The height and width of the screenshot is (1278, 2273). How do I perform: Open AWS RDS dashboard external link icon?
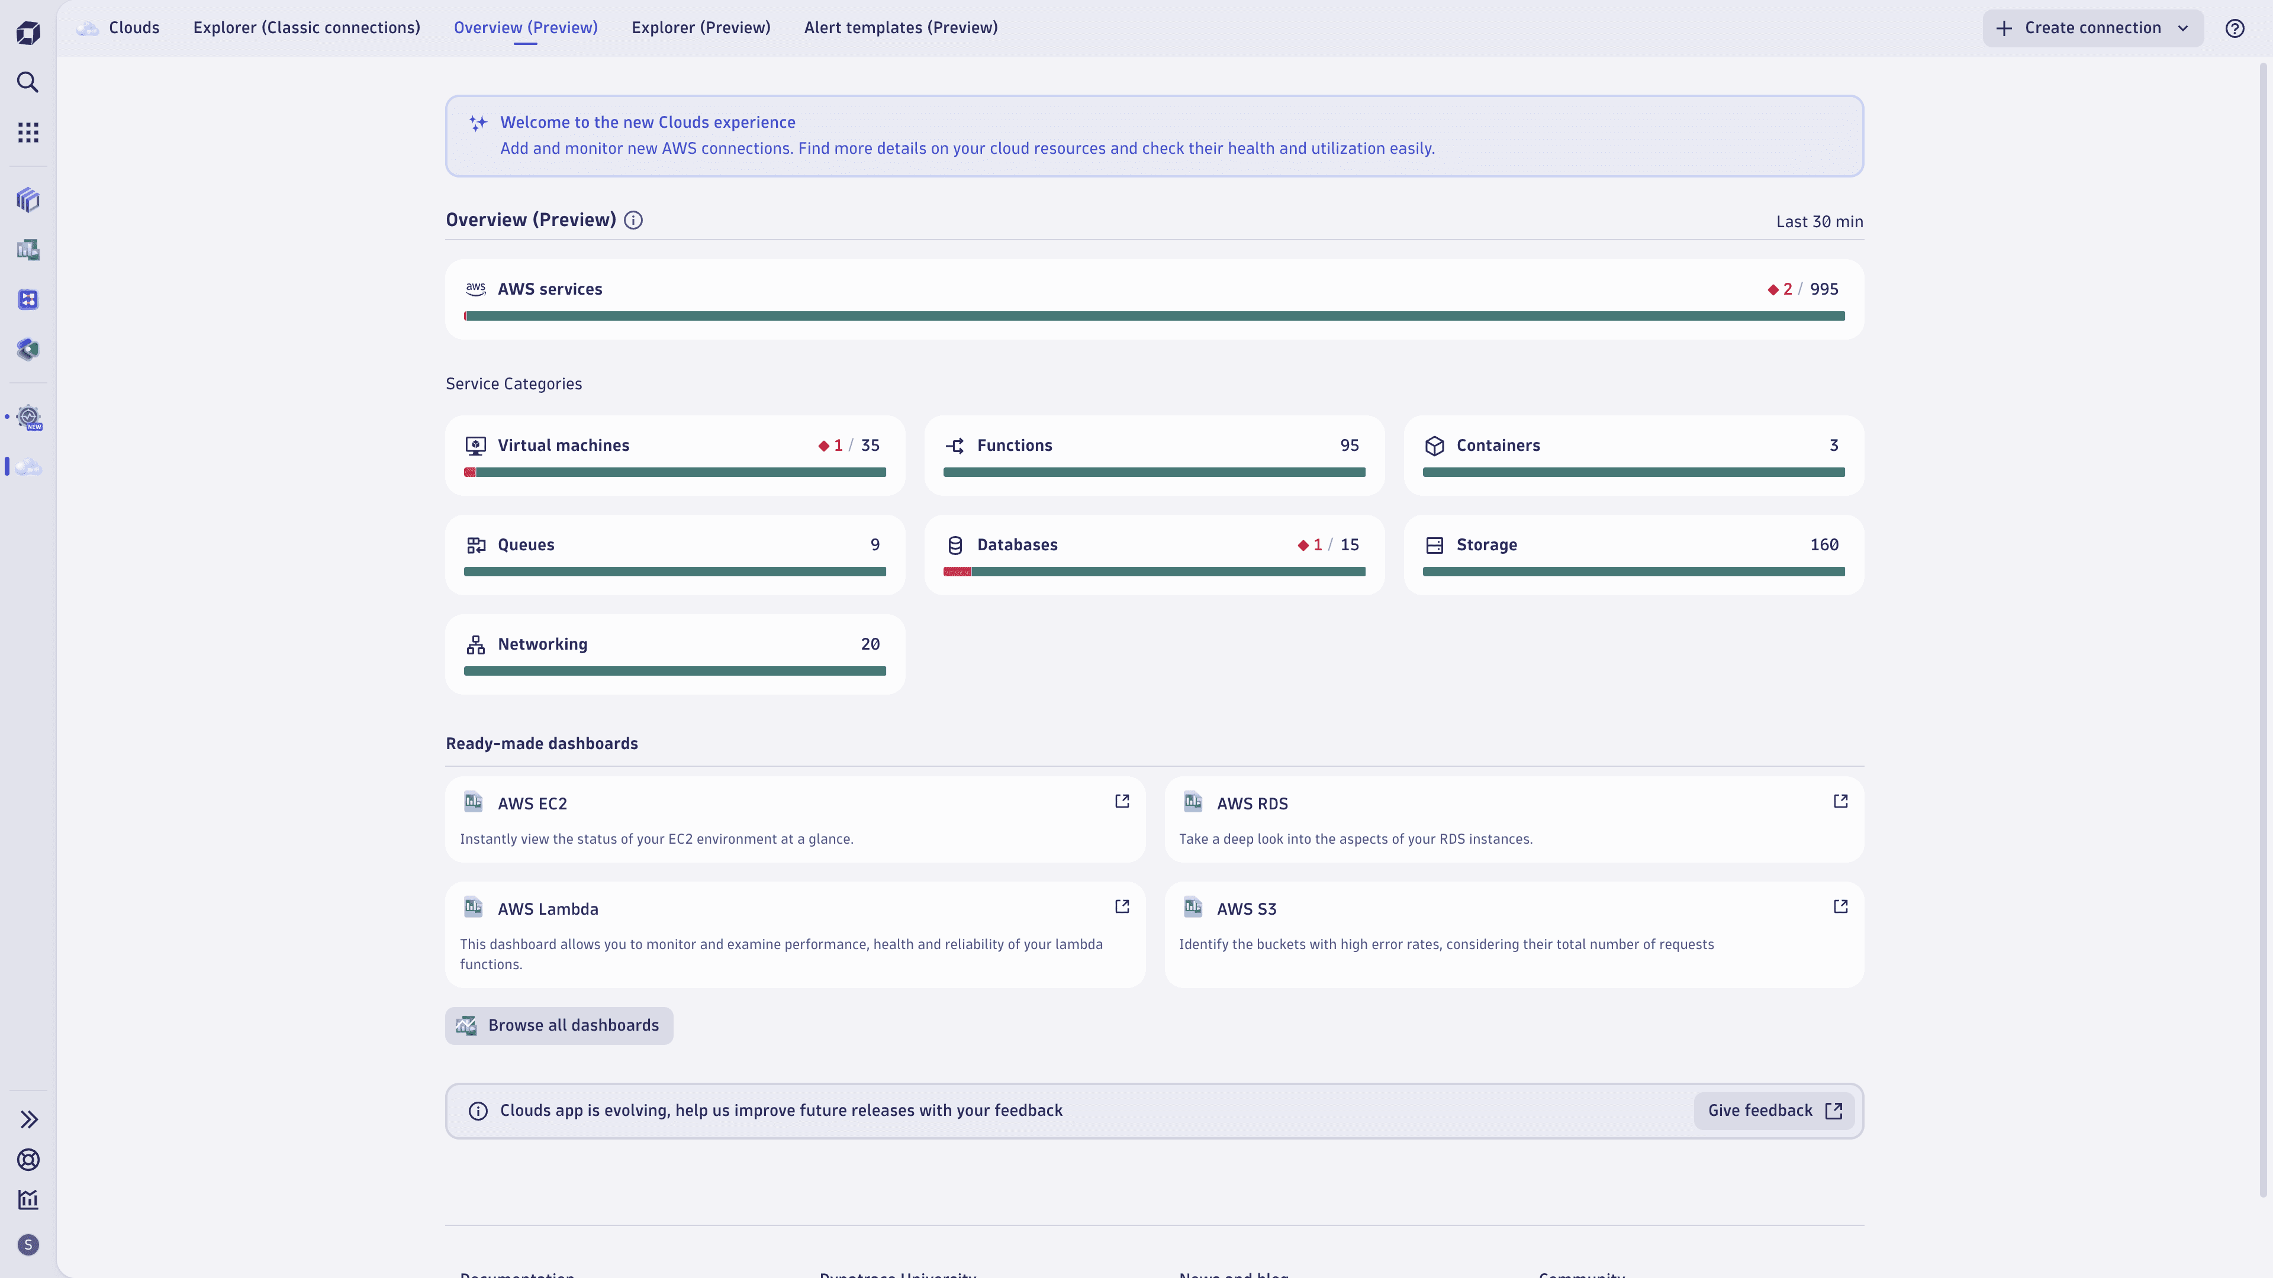pos(1841,801)
